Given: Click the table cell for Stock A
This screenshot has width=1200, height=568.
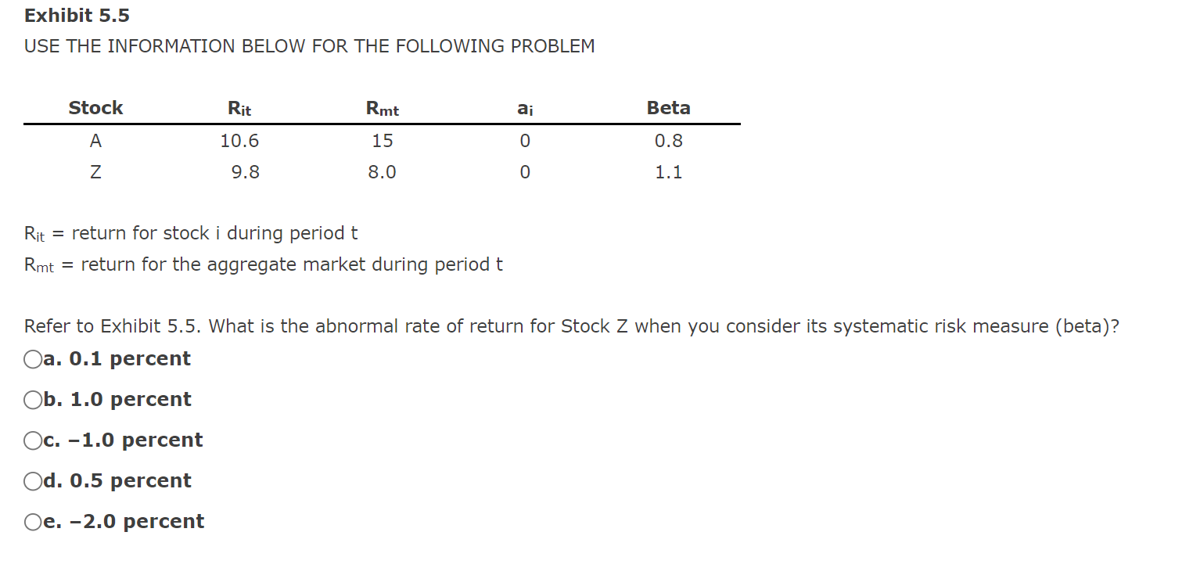Looking at the screenshot, I should pyautogui.click(x=95, y=141).
